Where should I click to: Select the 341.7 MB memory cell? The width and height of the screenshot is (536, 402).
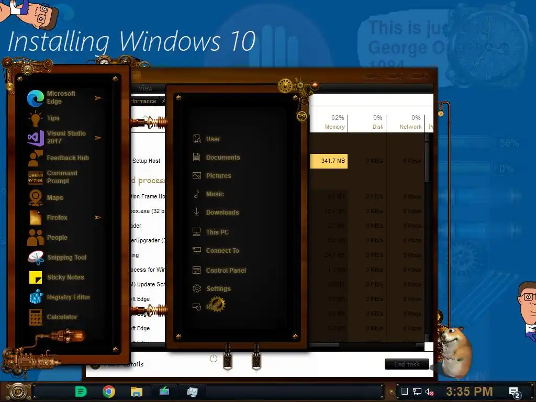pos(329,161)
